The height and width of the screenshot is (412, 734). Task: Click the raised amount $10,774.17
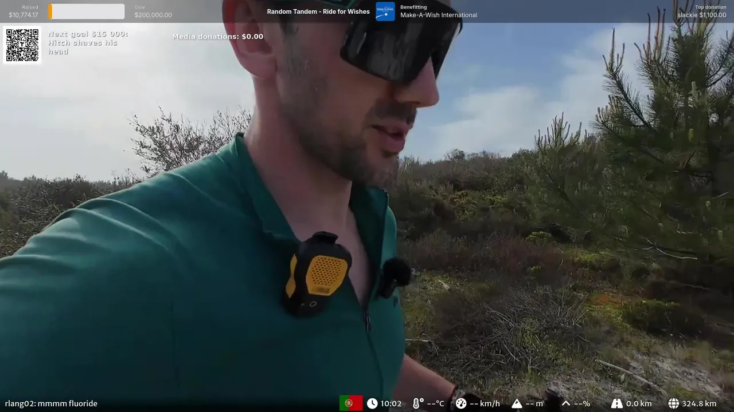pos(24,15)
